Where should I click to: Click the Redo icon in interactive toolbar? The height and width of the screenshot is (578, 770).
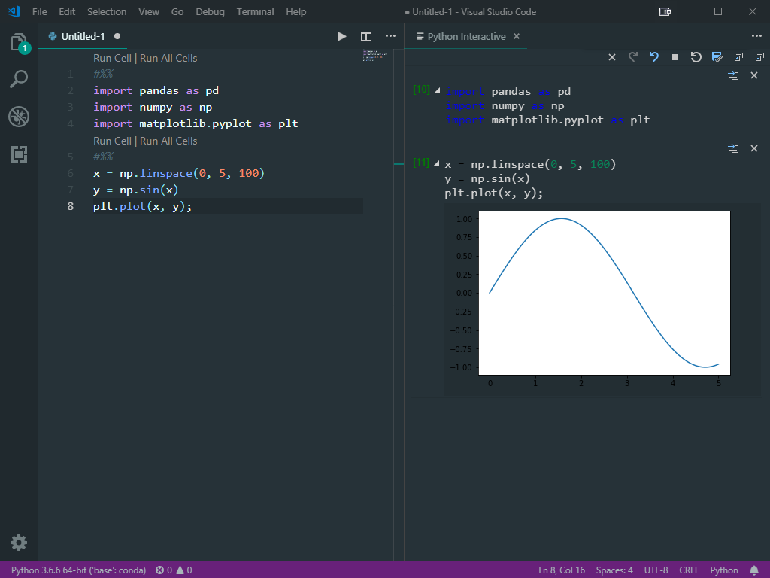(x=633, y=57)
